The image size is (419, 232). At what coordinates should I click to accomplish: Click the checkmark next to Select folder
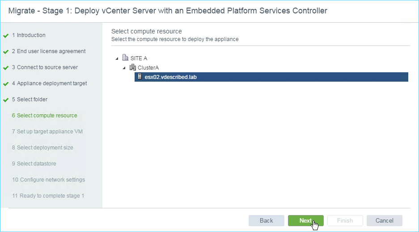pos(6,100)
